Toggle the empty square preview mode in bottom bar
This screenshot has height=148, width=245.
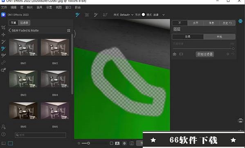pyautogui.click(x=111, y=143)
